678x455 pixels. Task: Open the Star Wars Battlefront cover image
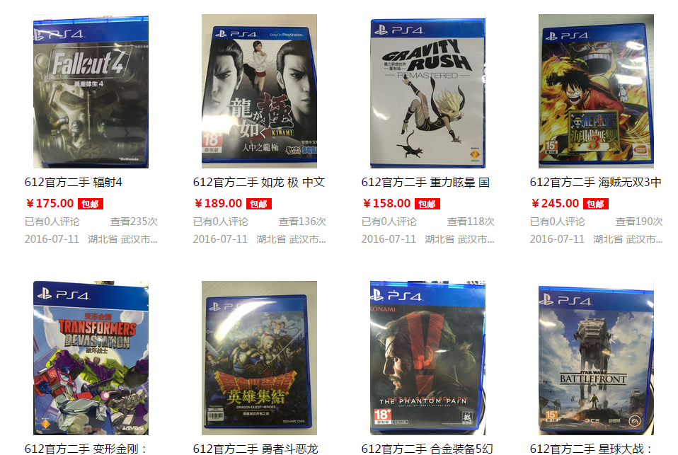pos(596,357)
